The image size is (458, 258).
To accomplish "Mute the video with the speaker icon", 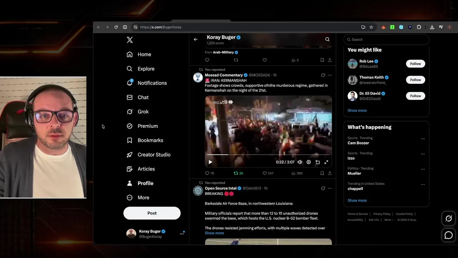I will (300, 162).
